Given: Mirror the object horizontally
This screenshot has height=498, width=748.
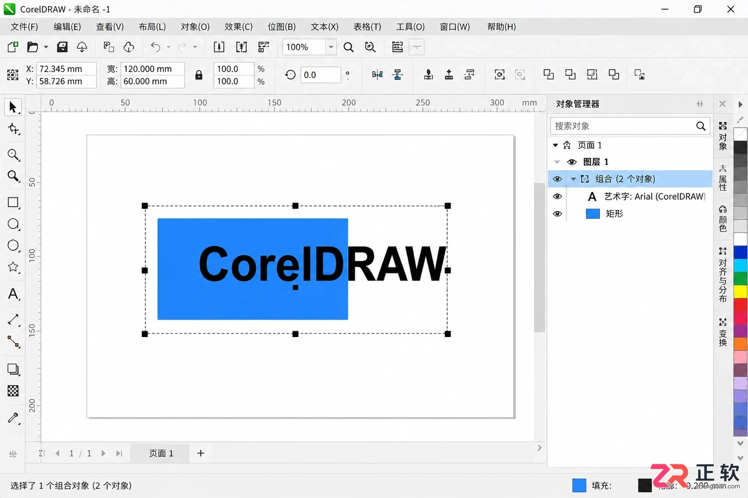Looking at the screenshot, I should click(378, 75).
